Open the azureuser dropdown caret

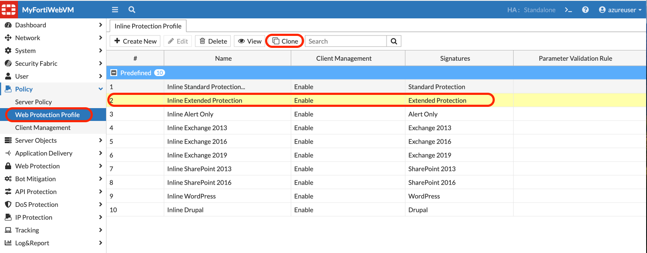coord(640,10)
